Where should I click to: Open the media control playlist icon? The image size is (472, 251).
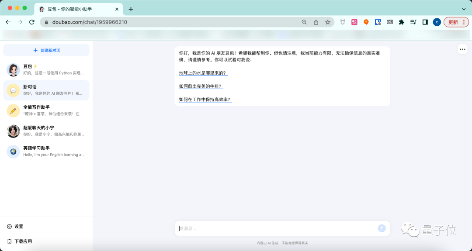413,22
